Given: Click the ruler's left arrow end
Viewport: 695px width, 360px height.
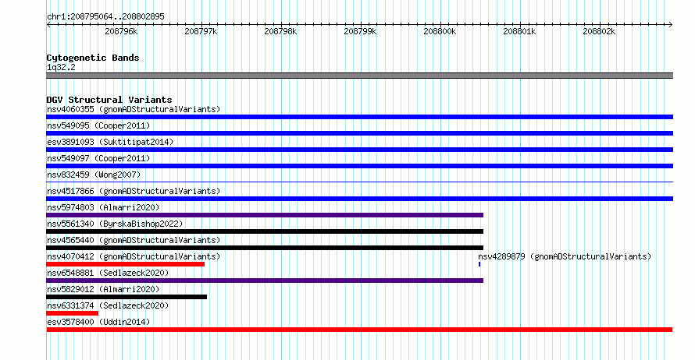Looking at the screenshot, I should click(x=48, y=25).
